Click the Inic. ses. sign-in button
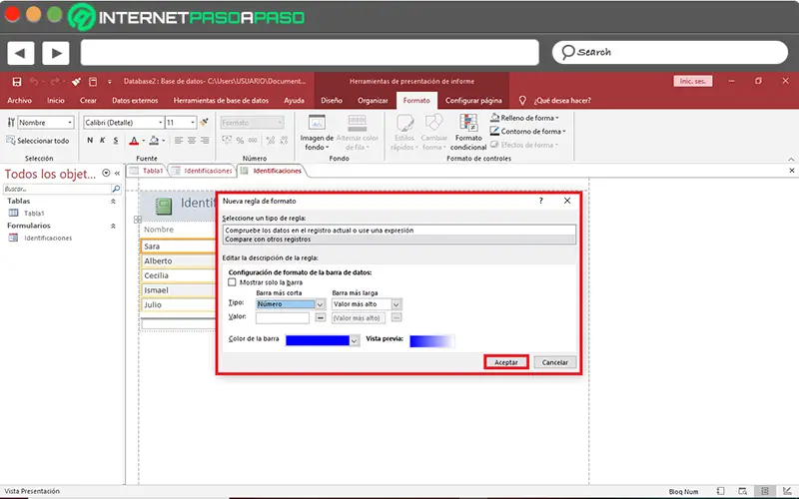 693,81
